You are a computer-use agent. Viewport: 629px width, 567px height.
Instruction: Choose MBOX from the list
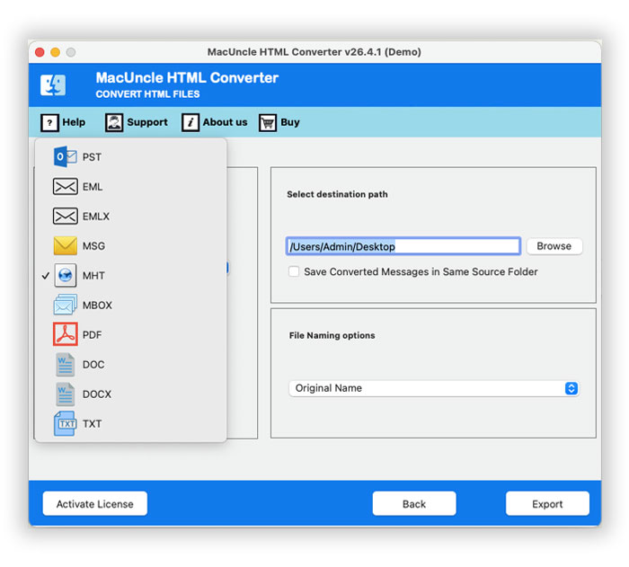[130, 306]
